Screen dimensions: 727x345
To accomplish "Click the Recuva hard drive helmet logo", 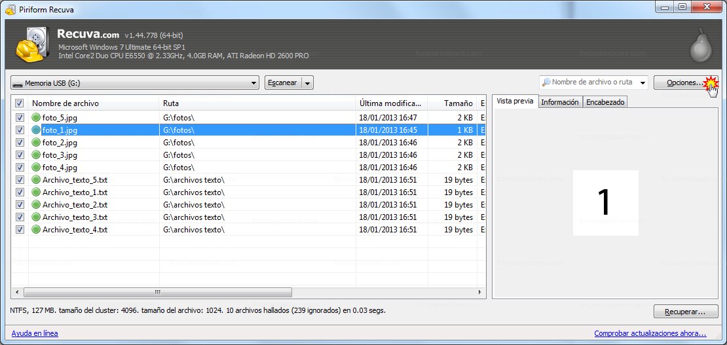I will pyautogui.click(x=33, y=45).
